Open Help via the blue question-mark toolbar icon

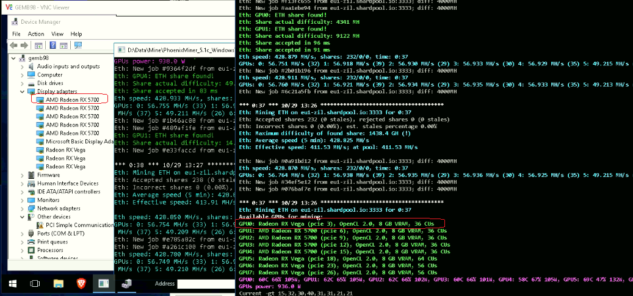coord(53,45)
